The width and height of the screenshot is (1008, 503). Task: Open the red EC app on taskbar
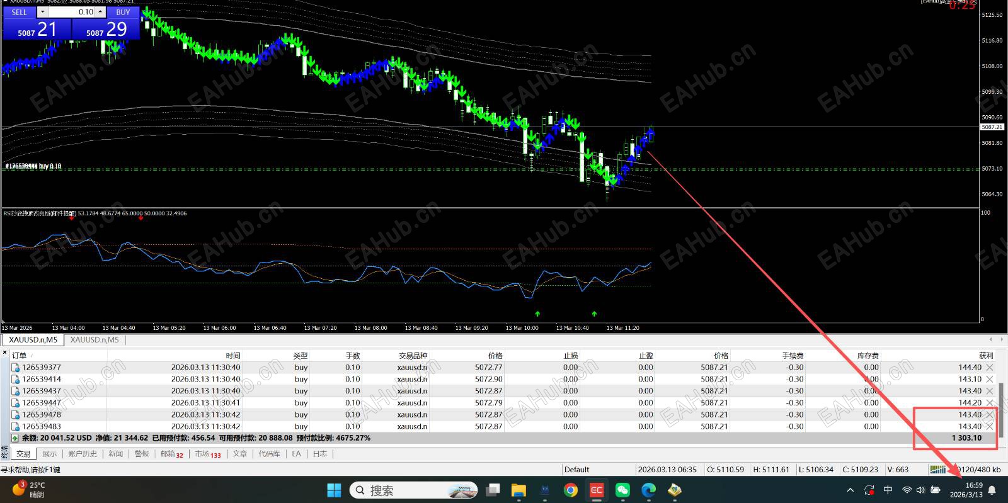pos(596,490)
